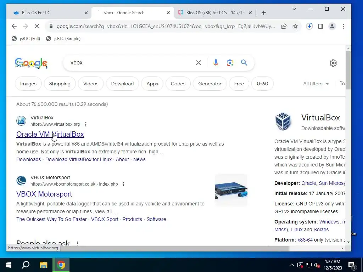Search by image with Google Lens icon

click(230, 63)
